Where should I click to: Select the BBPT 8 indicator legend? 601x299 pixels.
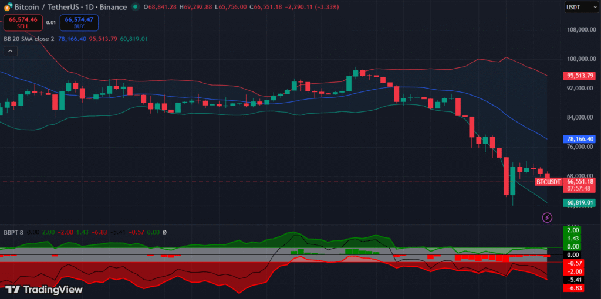13,233
